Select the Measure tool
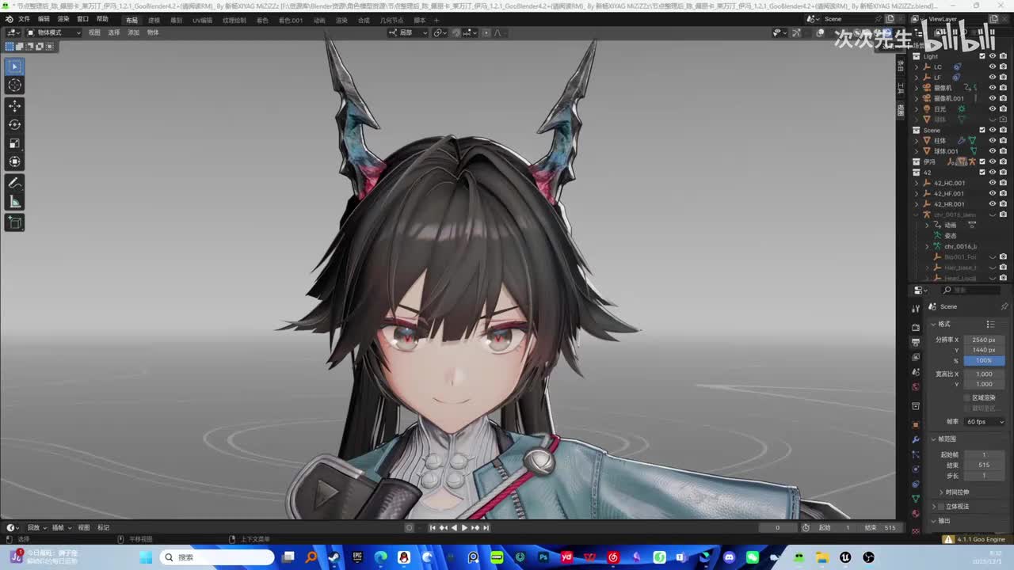 click(15, 202)
